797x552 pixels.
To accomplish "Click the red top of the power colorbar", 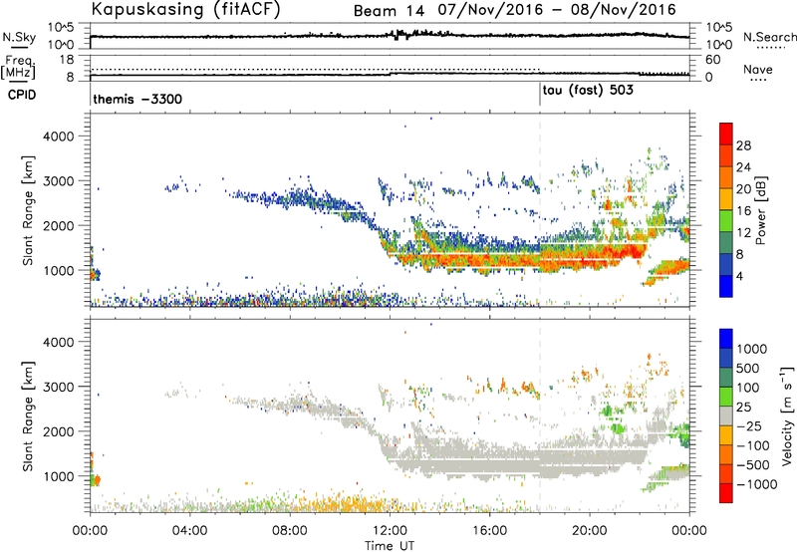I will tap(726, 134).
